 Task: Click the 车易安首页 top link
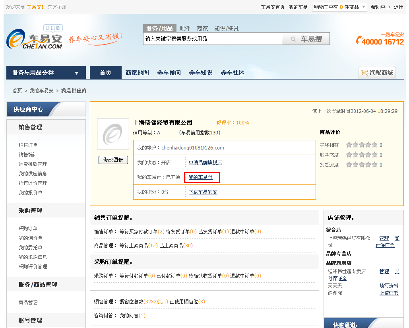273,7
